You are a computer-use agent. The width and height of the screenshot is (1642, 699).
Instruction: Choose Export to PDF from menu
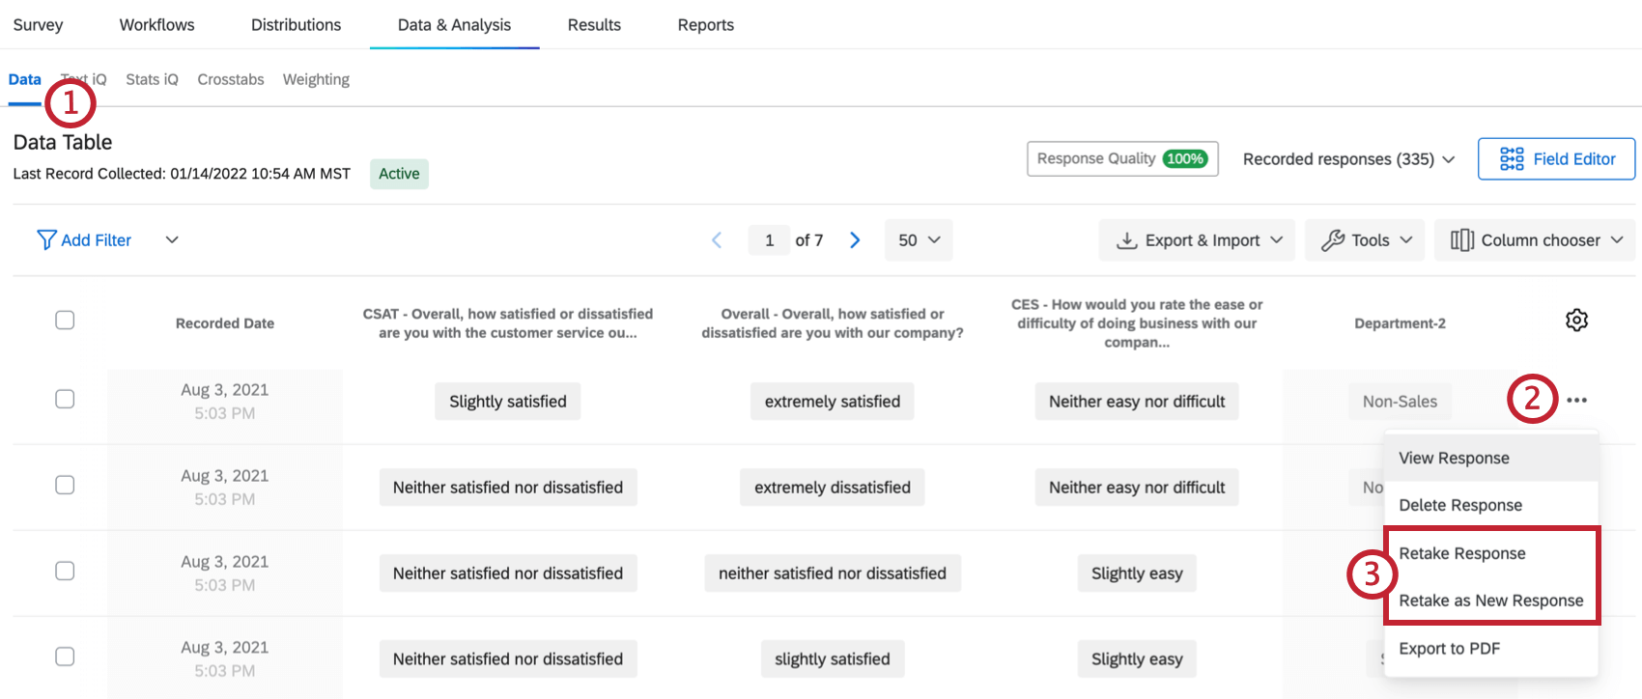tap(1449, 649)
